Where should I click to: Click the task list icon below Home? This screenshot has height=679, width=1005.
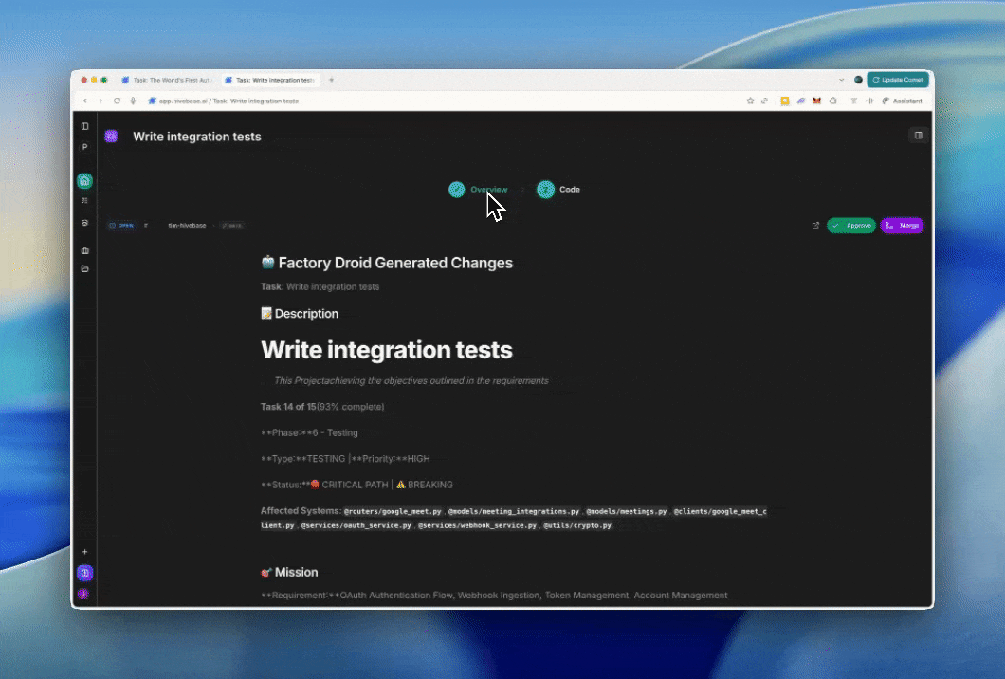click(84, 200)
